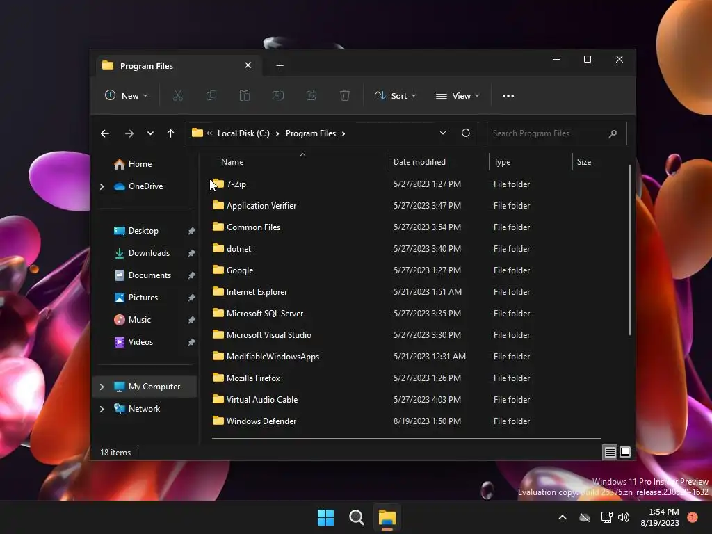Image resolution: width=712 pixels, height=534 pixels.
Task: Open taskbar Search
Action: 357,517
